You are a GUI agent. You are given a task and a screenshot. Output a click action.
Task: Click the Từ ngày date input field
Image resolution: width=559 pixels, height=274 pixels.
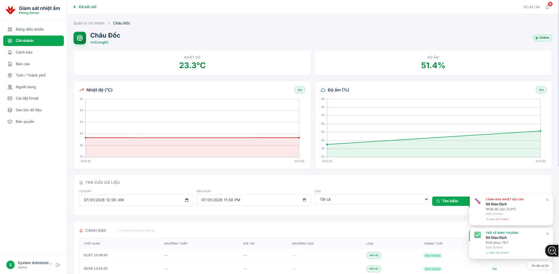[x=136, y=200]
